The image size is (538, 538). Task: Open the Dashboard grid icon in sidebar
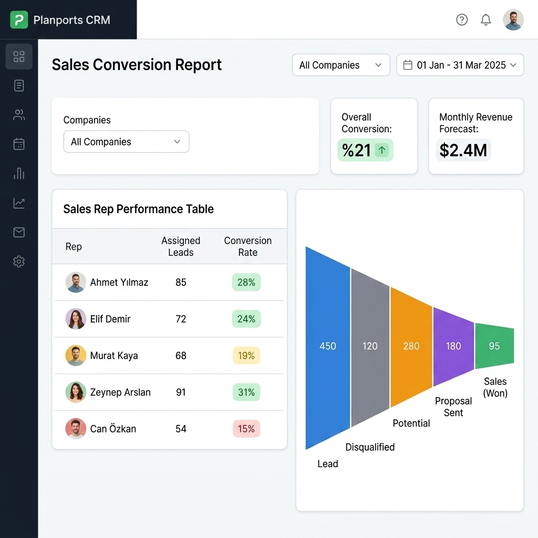[x=19, y=56]
